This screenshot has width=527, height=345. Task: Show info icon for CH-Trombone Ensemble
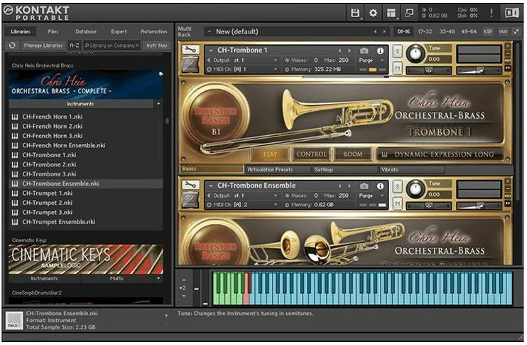click(x=380, y=186)
